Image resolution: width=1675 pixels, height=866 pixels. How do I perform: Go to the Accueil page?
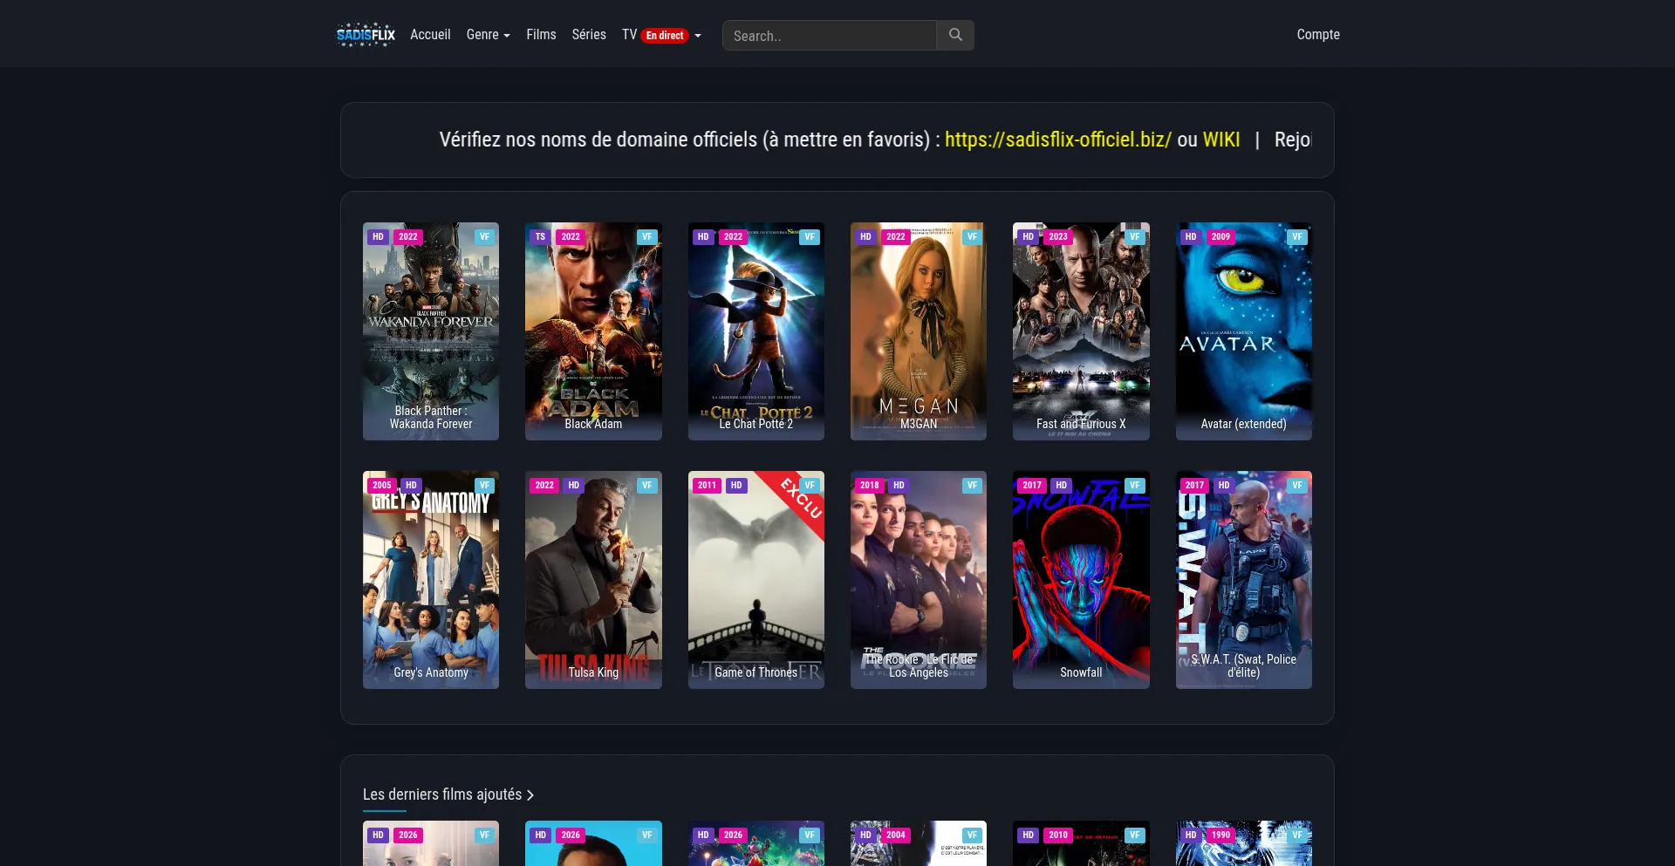pos(430,35)
